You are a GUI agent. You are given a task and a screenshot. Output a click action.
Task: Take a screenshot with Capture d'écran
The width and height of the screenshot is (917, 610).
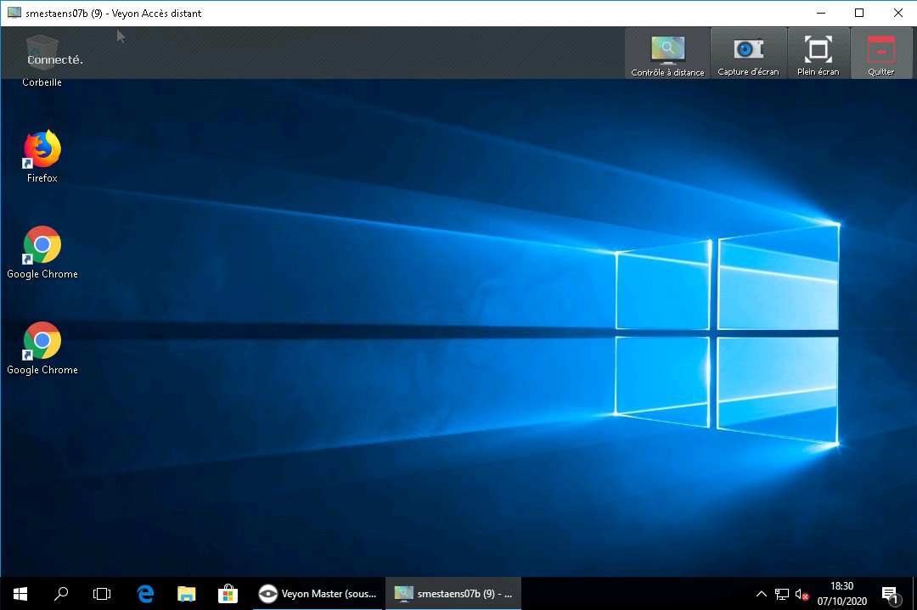click(x=748, y=54)
